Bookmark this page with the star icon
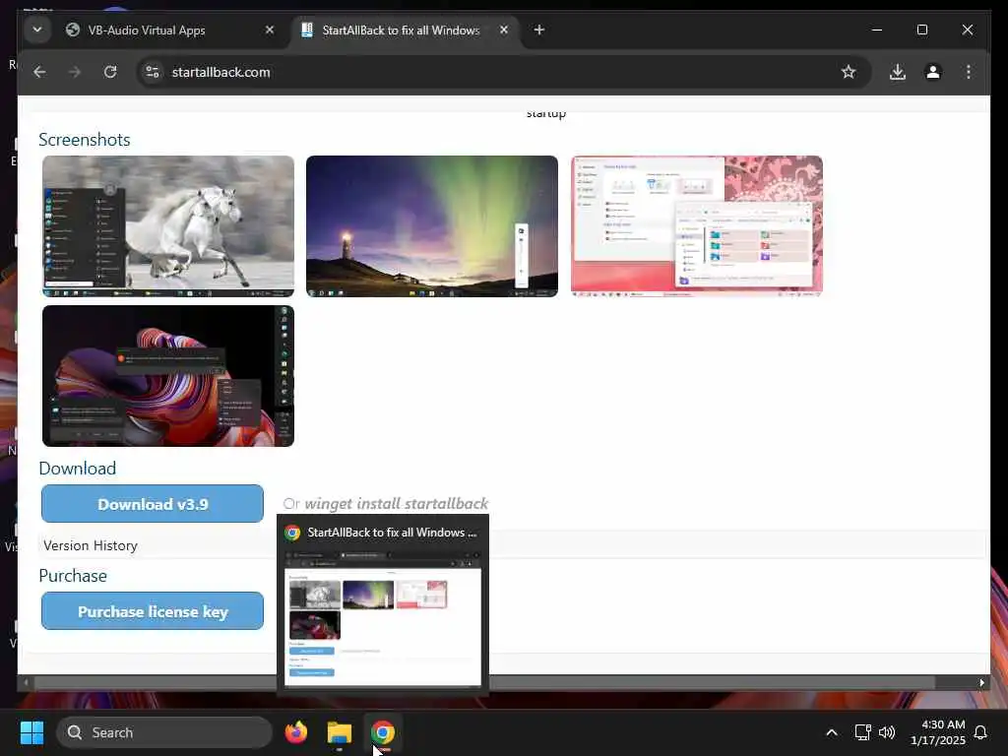The width and height of the screenshot is (1008, 756). tap(849, 72)
